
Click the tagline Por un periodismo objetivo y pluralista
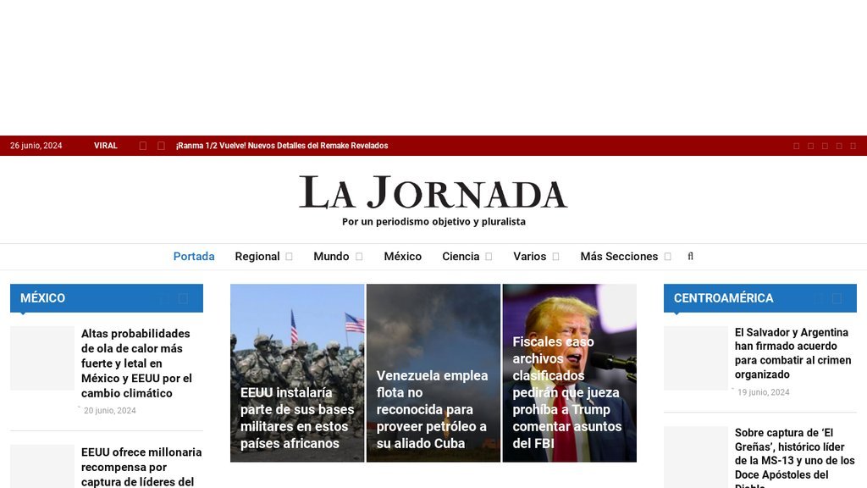click(433, 221)
